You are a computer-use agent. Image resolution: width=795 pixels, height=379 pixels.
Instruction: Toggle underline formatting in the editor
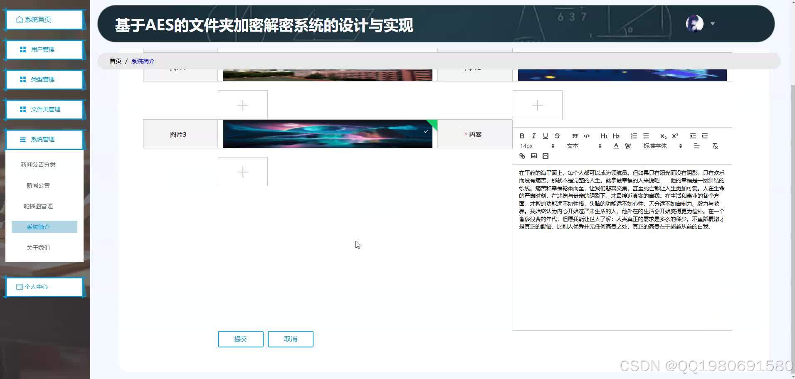(545, 136)
